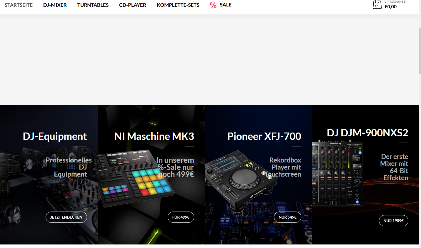Viewport: 421px width, 248px height.
Task: Click the JETZT ENDECKEN button
Action: (66, 217)
